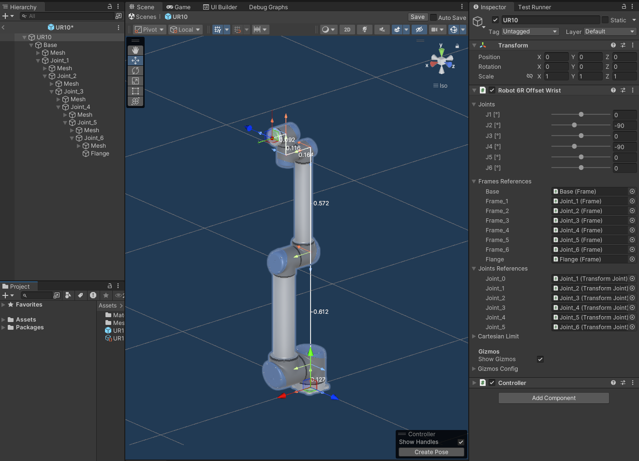Open the Tag Untagged dropdown

tap(531, 31)
